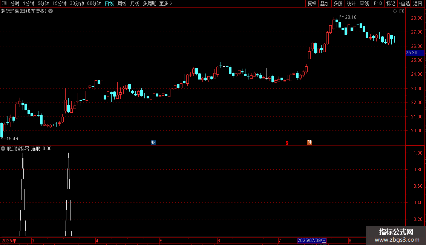Screen dimensions: 426x245
Task: Click the red S marker on chart
Action: (x=287, y=143)
